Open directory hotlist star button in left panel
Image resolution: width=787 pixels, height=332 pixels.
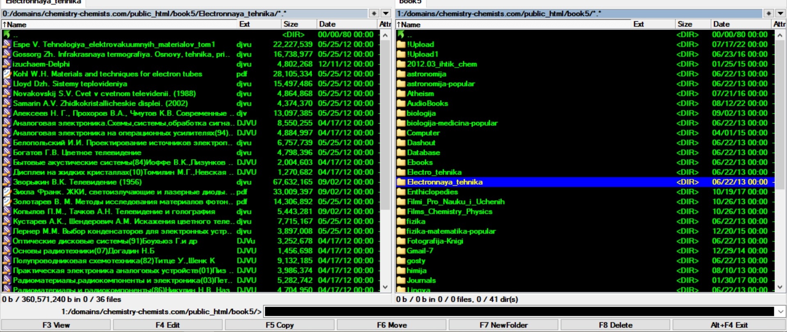tap(374, 14)
